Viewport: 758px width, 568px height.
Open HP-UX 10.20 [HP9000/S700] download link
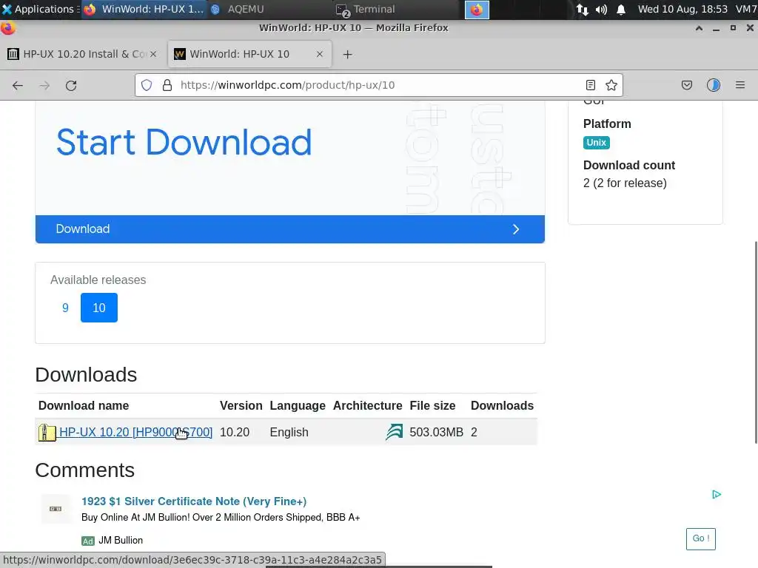click(136, 432)
